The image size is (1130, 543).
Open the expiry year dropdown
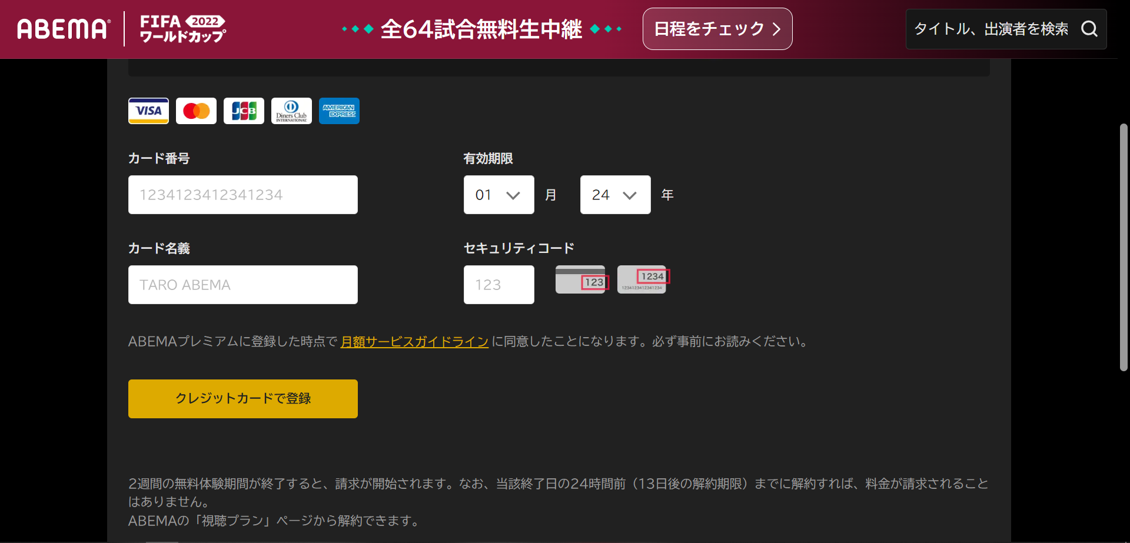[615, 195]
